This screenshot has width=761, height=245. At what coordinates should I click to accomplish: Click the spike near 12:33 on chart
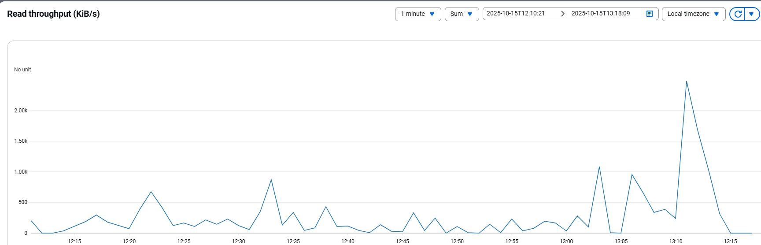[271, 180]
